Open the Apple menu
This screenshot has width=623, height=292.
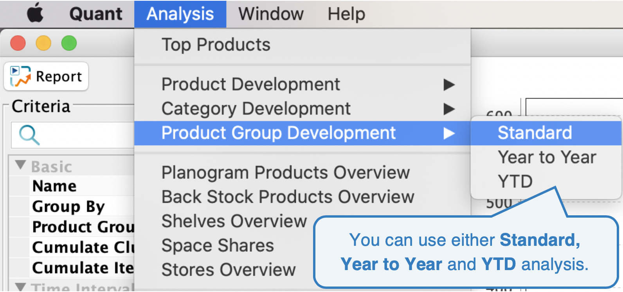(35, 13)
